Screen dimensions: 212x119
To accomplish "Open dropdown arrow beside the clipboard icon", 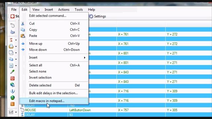I will (16, 59).
